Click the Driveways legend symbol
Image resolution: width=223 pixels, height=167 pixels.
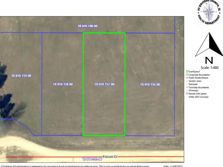[187, 90]
